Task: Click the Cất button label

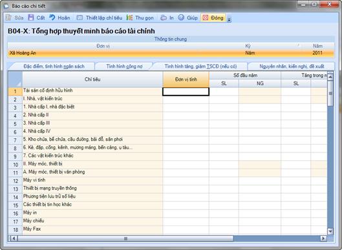Action: coord(41,18)
